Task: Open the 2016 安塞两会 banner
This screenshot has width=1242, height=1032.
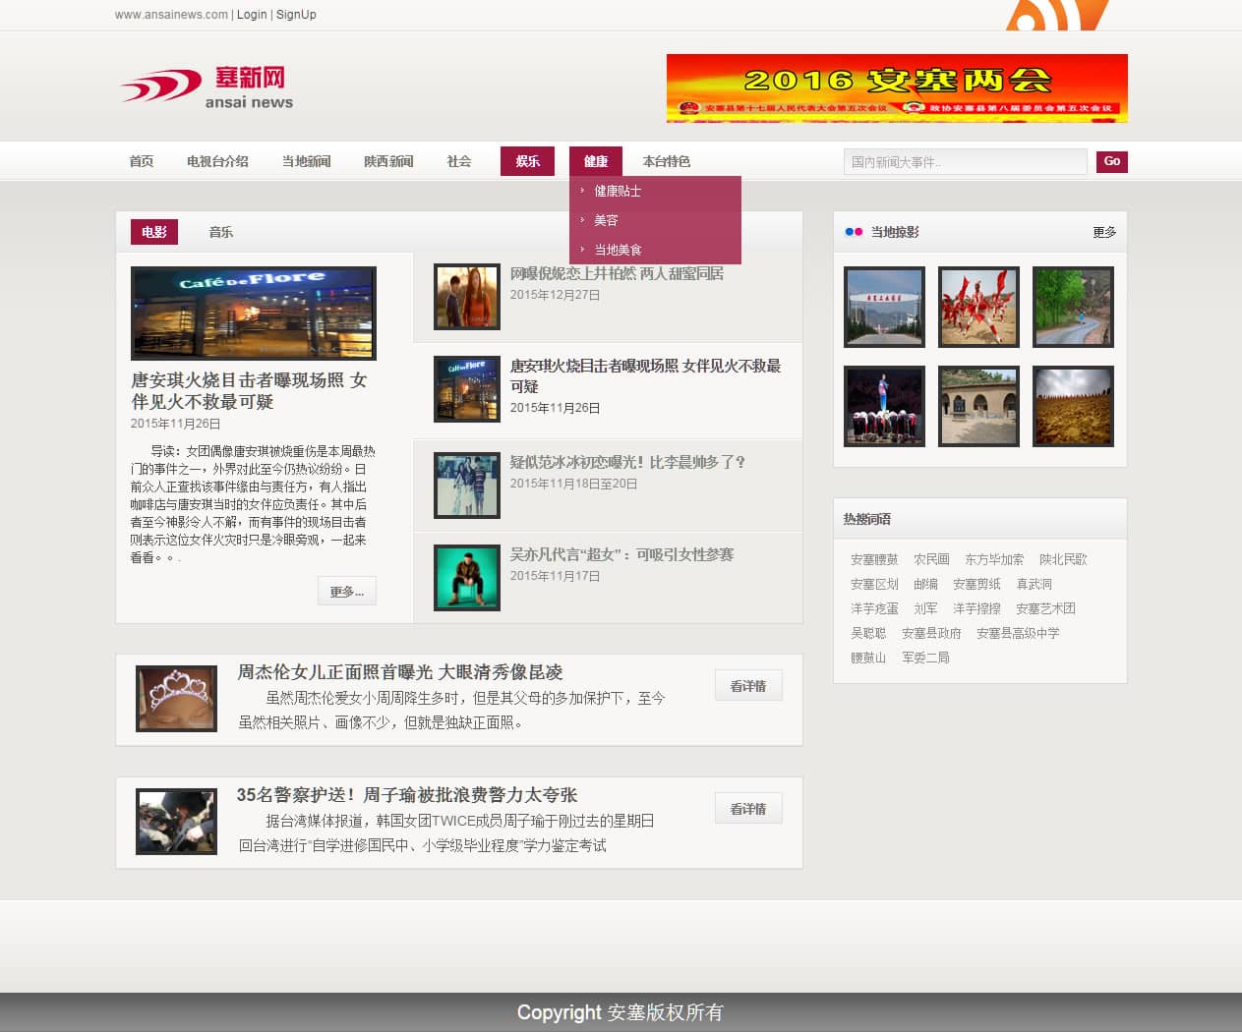Action: [x=896, y=88]
